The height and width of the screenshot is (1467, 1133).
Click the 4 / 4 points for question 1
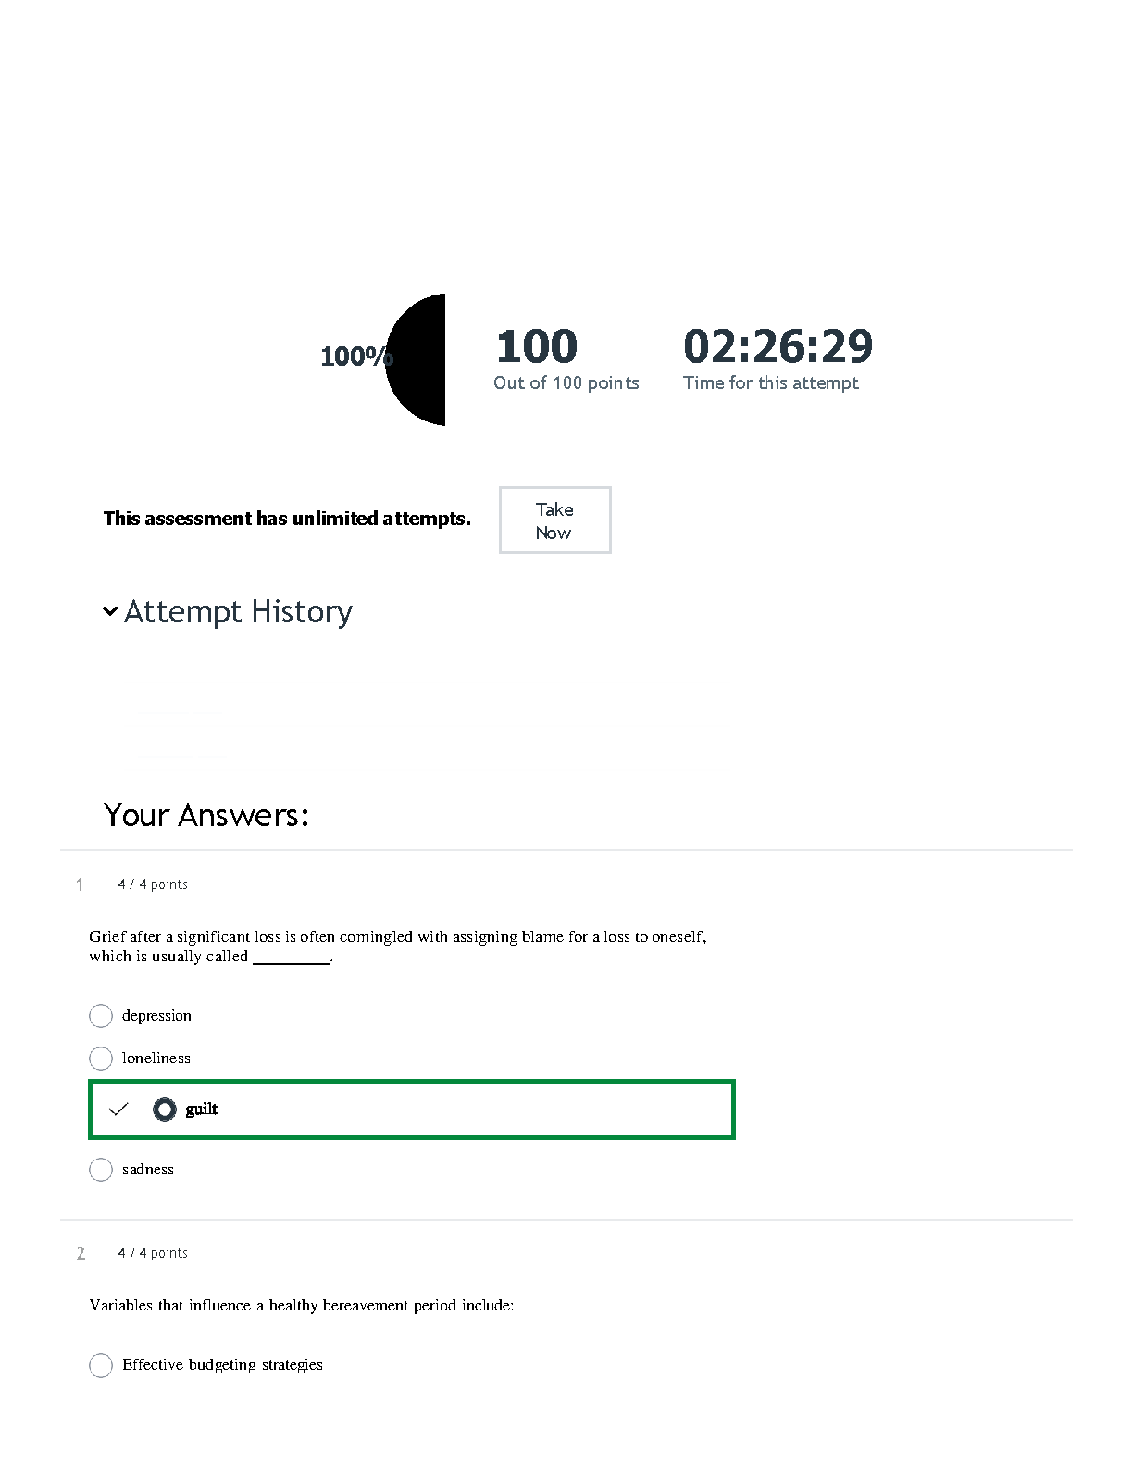coord(153,884)
